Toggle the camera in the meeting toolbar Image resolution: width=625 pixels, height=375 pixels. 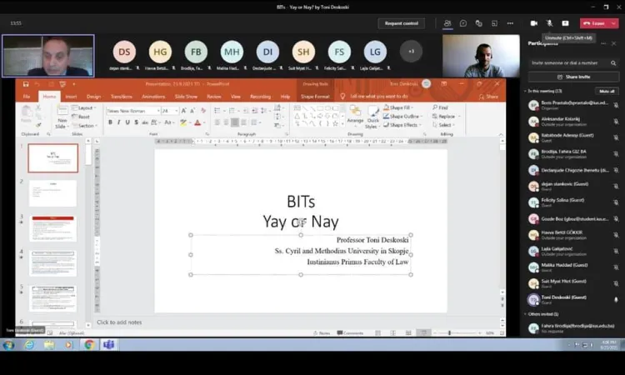pos(534,23)
